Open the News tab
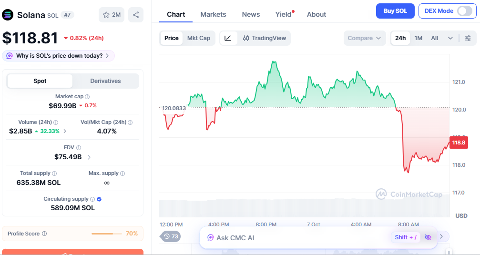This screenshot has height=255, width=480. pos(251,14)
